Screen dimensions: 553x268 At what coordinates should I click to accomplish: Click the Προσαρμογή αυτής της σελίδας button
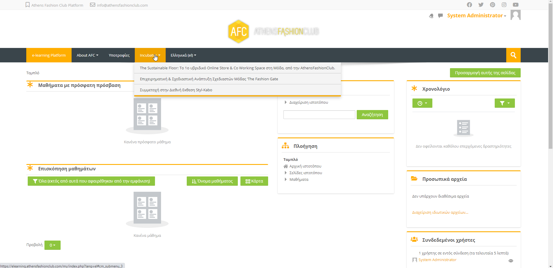coord(485,73)
